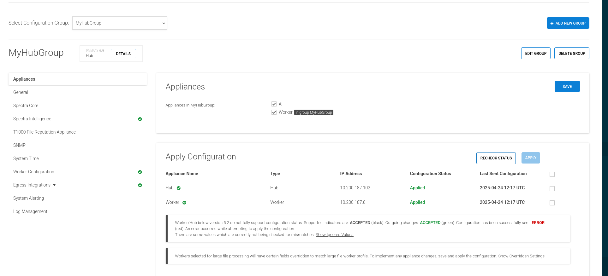The image size is (608, 276).
Task: Tick the checkbox in the Worker row
Action: tap(552, 203)
